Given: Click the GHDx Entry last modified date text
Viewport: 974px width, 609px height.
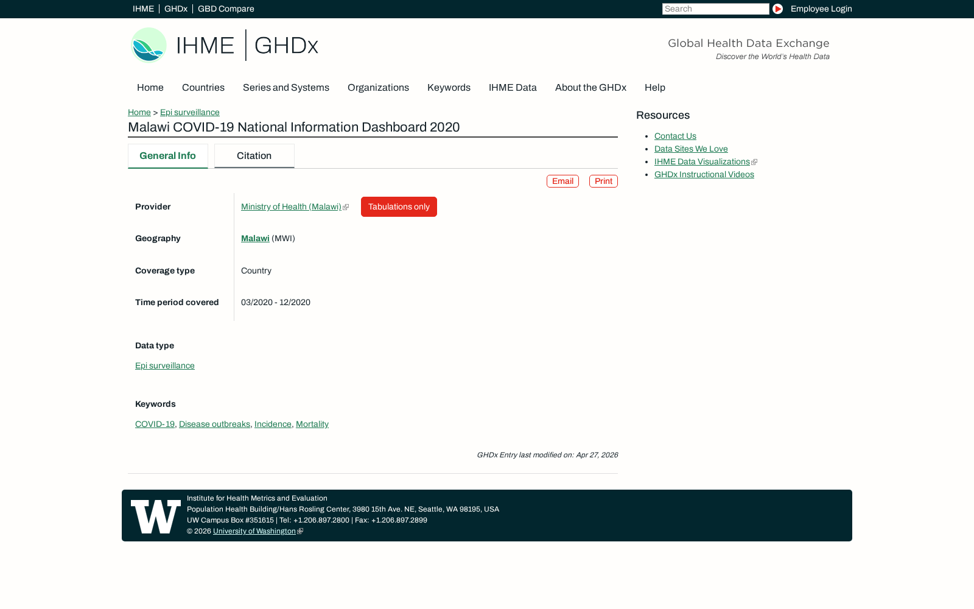Looking at the screenshot, I should [x=547, y=455].
